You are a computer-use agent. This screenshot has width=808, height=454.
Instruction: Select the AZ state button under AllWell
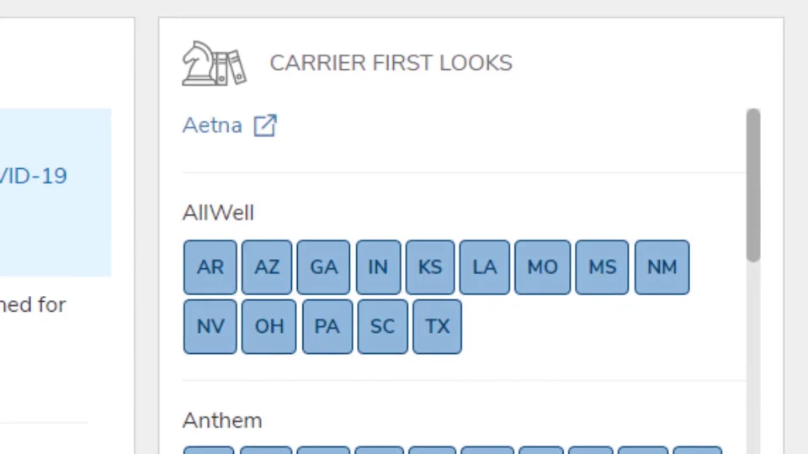[x=267, y=267]
